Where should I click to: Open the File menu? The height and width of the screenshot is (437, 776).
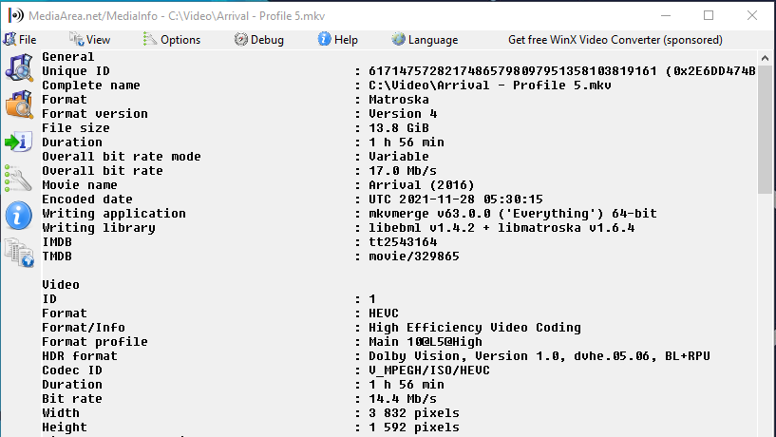pyautogui.click(x=20, y=40)
